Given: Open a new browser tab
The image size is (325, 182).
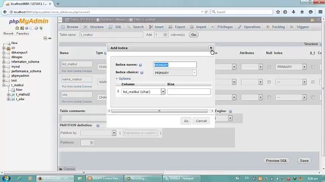Looking at the screenshot, I should pyautogui.click(x=57, y=4).
